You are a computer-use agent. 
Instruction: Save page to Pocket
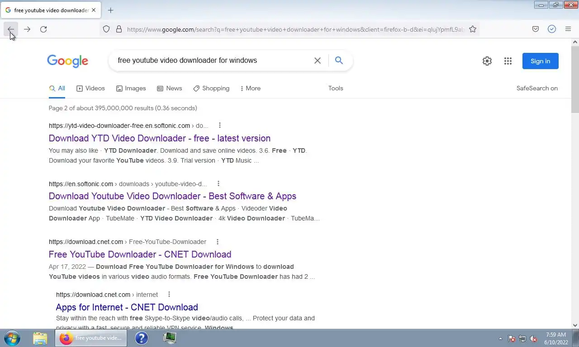[x=536, y=29]
